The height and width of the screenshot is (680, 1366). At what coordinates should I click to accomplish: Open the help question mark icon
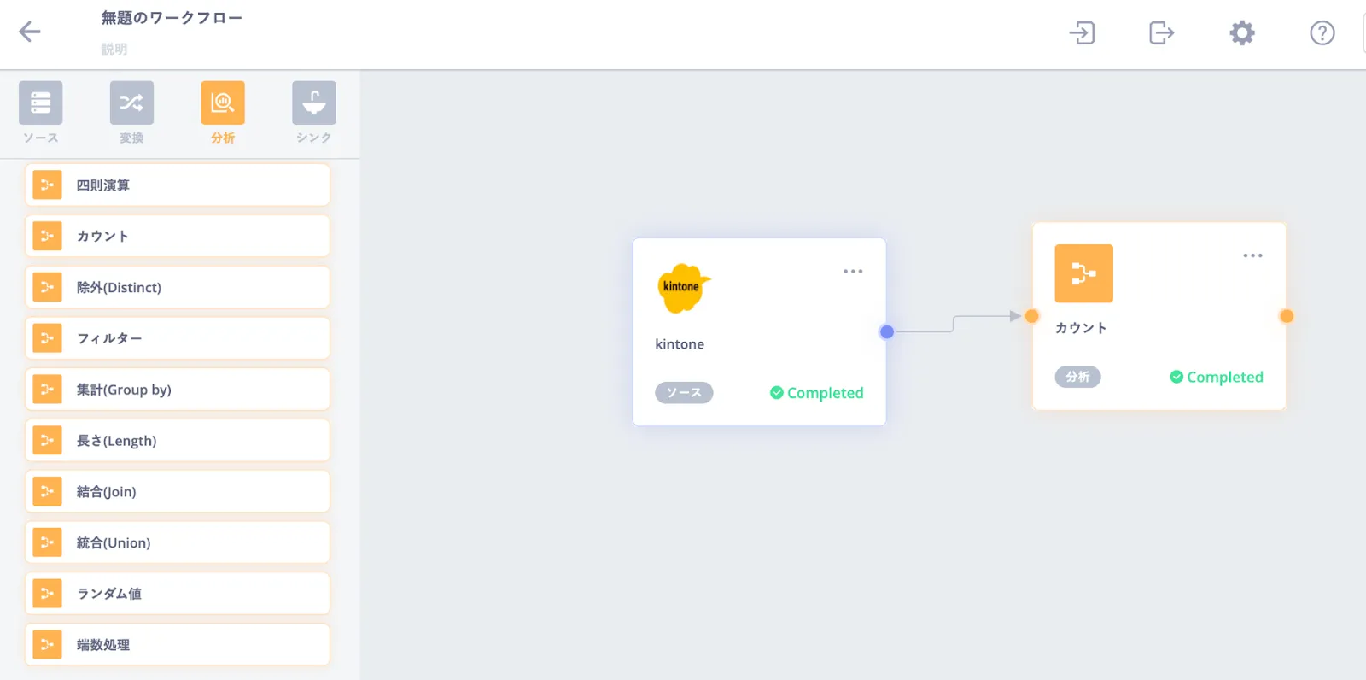1322,33
